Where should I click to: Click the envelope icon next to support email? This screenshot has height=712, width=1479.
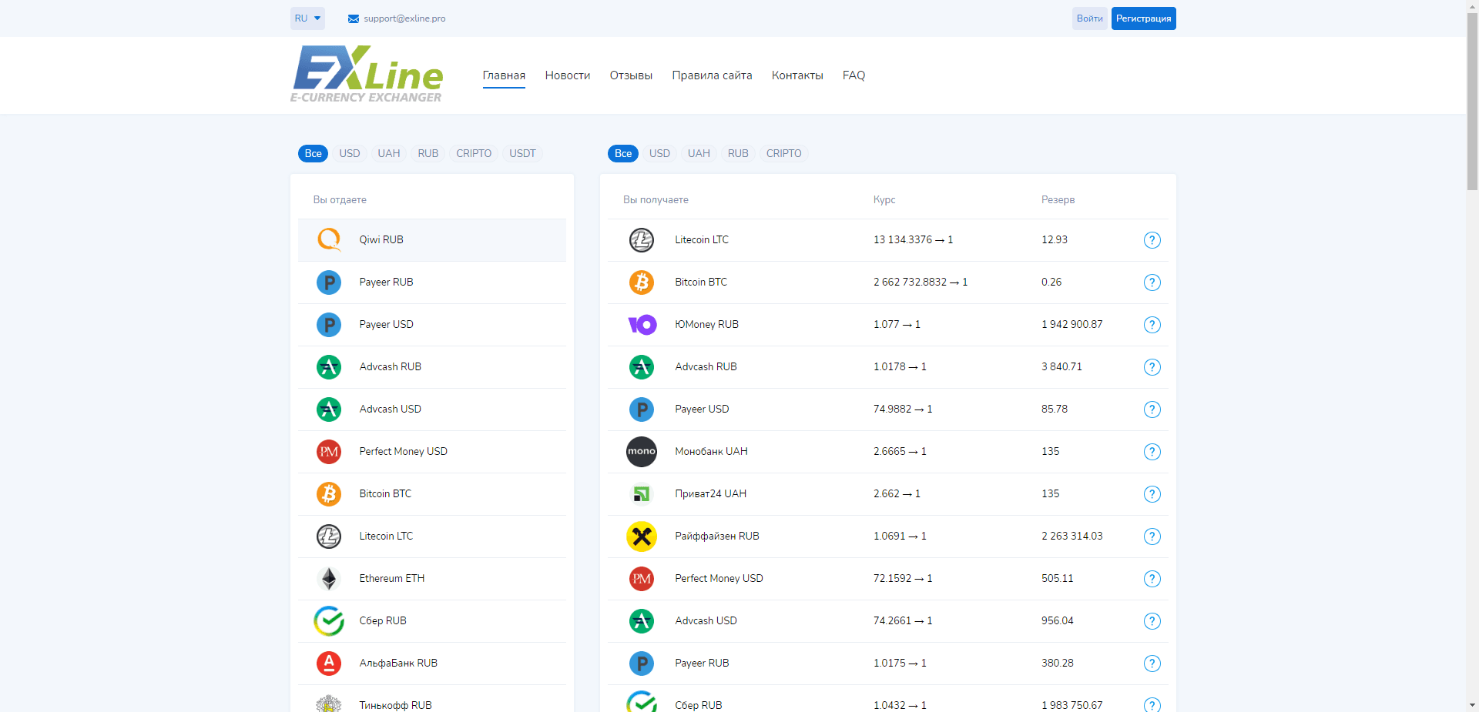[x=354, y=18]
